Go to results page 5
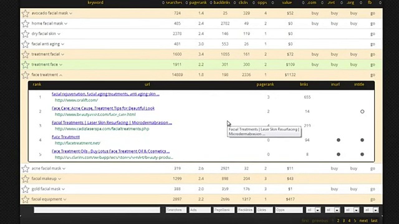The width and height of the screenshot is (399, 224). pos(355,221)
